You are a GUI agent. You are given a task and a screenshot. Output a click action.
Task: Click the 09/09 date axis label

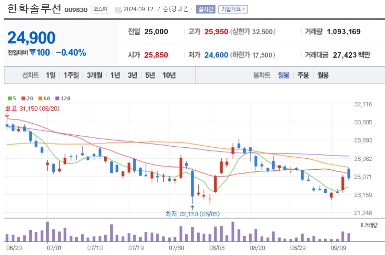tap(338, 248)
